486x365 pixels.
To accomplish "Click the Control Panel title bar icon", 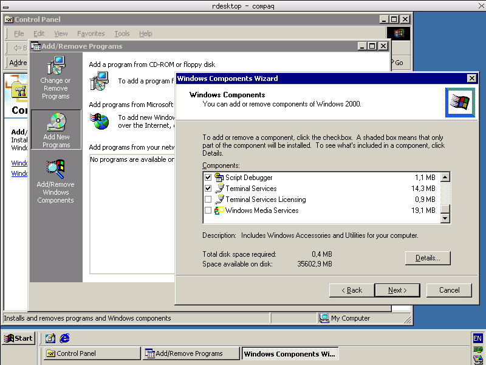I will tap(9, 19).
